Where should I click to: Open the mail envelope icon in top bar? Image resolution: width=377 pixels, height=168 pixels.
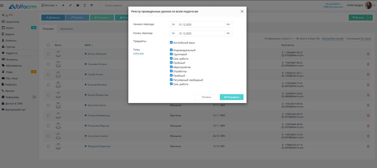(x=77, y=5)
